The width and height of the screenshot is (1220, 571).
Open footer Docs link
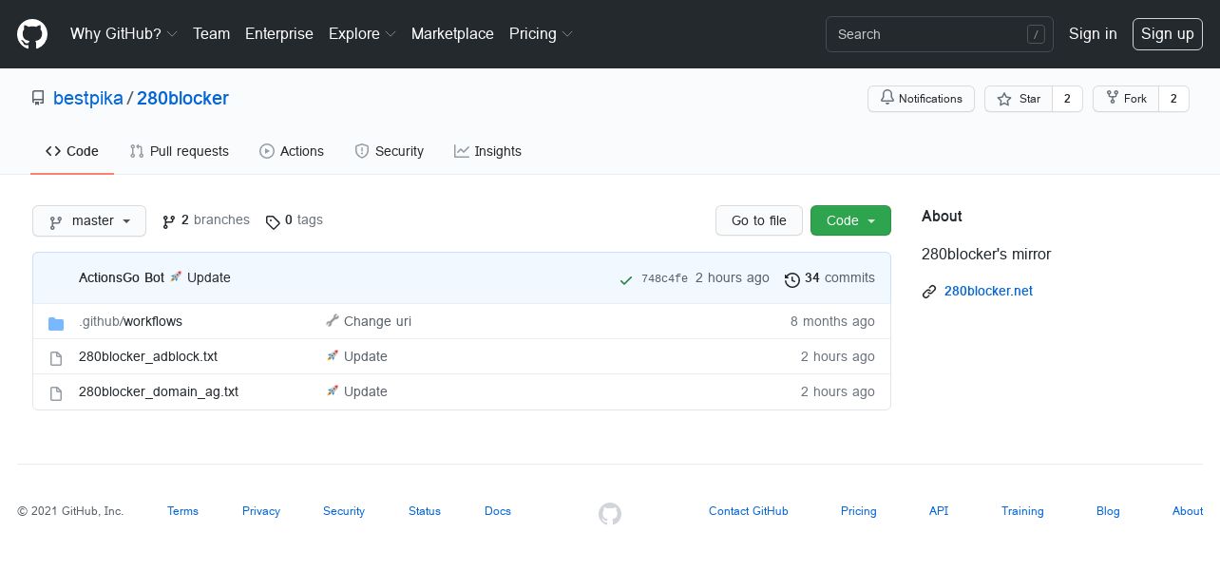[498, 511]
